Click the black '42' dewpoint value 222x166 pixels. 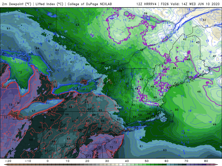185,39
